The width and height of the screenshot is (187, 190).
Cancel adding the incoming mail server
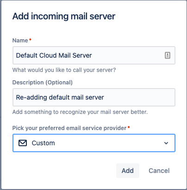[159, 171]
